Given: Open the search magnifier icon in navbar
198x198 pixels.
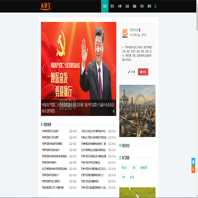Looking at the screenshot, I should click(156, 6).
